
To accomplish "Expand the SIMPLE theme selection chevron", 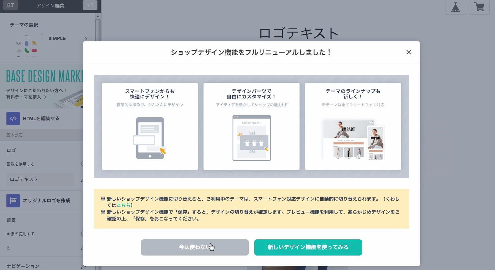I will pos(86,39).
